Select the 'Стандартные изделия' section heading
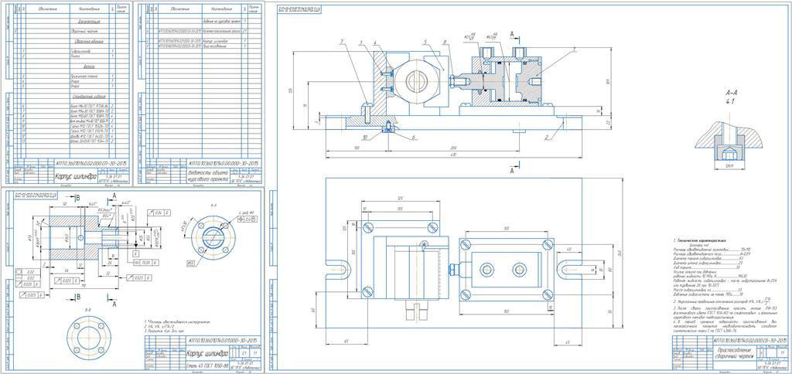The height and width of the screenshot is (374, 792). click(x=89, y=96)
